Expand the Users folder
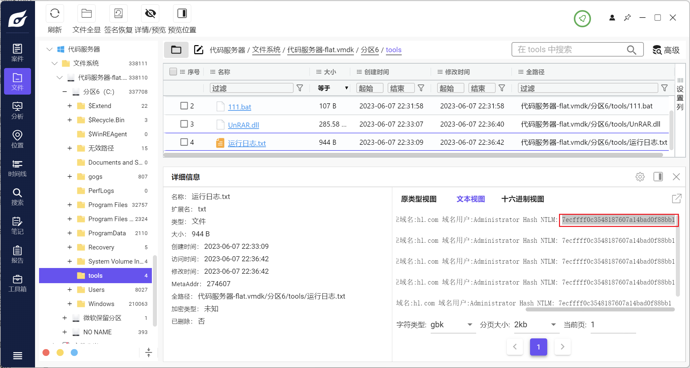Image resolution: width=690 pixels, height=368 pixels. click(70, 290)
